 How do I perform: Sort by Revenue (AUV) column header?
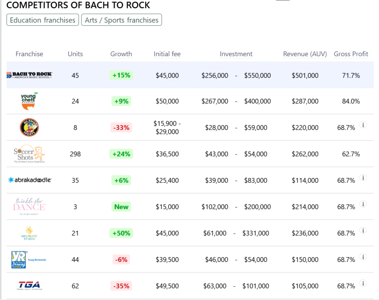click(x=305, y=54)
